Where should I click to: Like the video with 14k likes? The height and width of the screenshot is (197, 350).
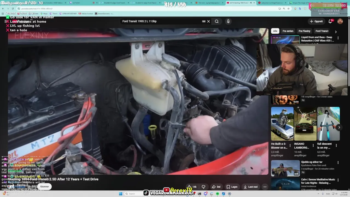[192, 187]
